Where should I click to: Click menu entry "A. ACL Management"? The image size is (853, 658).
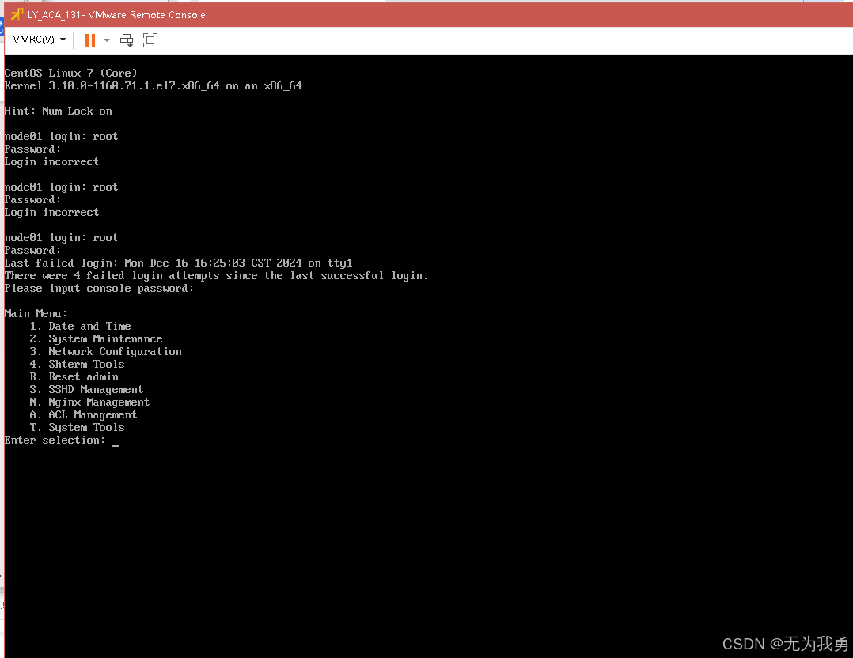click(83, 415)
